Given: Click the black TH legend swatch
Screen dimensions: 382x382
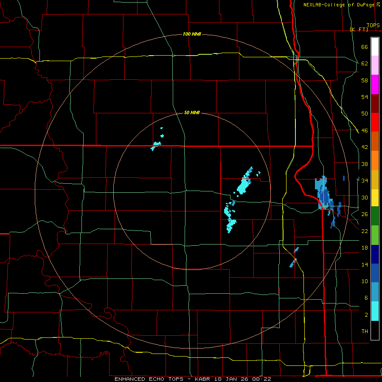Looking at the screenshot, I should pyautogui.click(x=375, y=330).
